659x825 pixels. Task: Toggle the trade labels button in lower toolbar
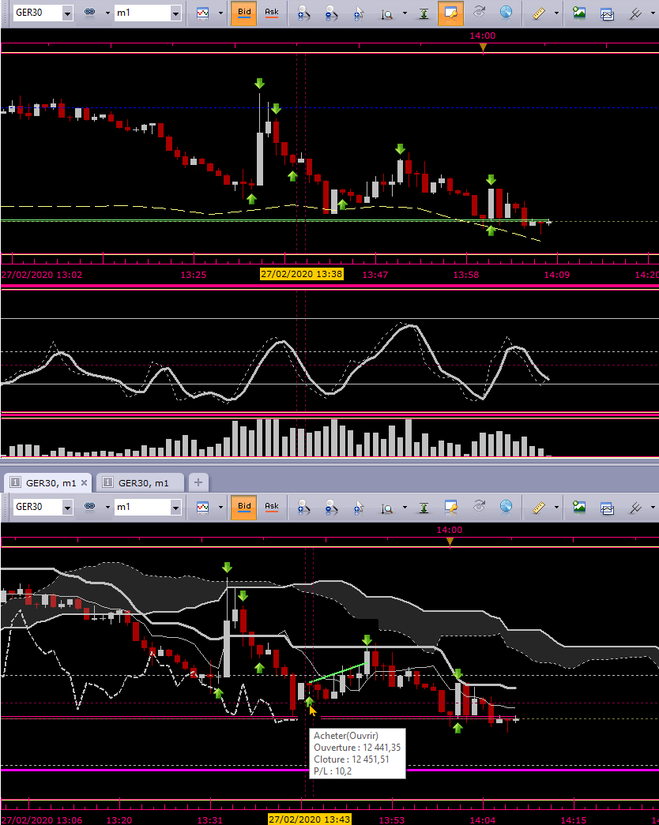[450, 507]
